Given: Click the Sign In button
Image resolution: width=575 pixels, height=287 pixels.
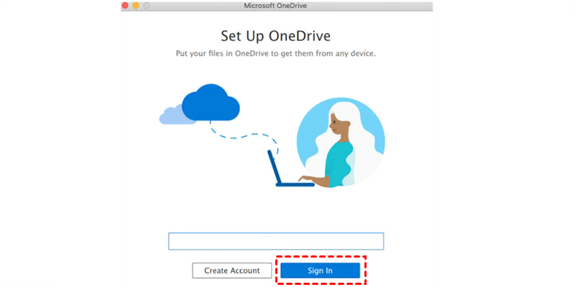Looking at the screenshot, I should (x=320, y=270).
